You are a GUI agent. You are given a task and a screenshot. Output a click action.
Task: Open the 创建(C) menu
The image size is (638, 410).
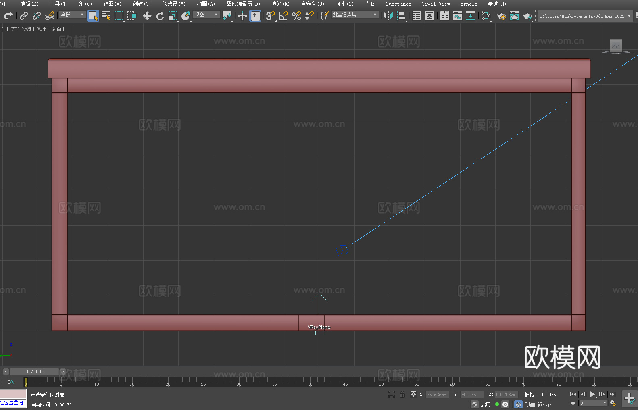pyautogui.click(x=142, y=4)
